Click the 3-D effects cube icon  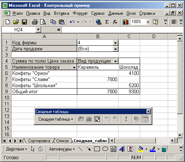(165, 149)
